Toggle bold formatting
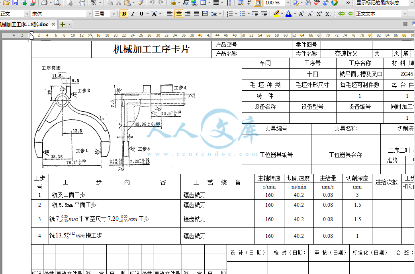The image size is (415, 274). click(124, 14)
